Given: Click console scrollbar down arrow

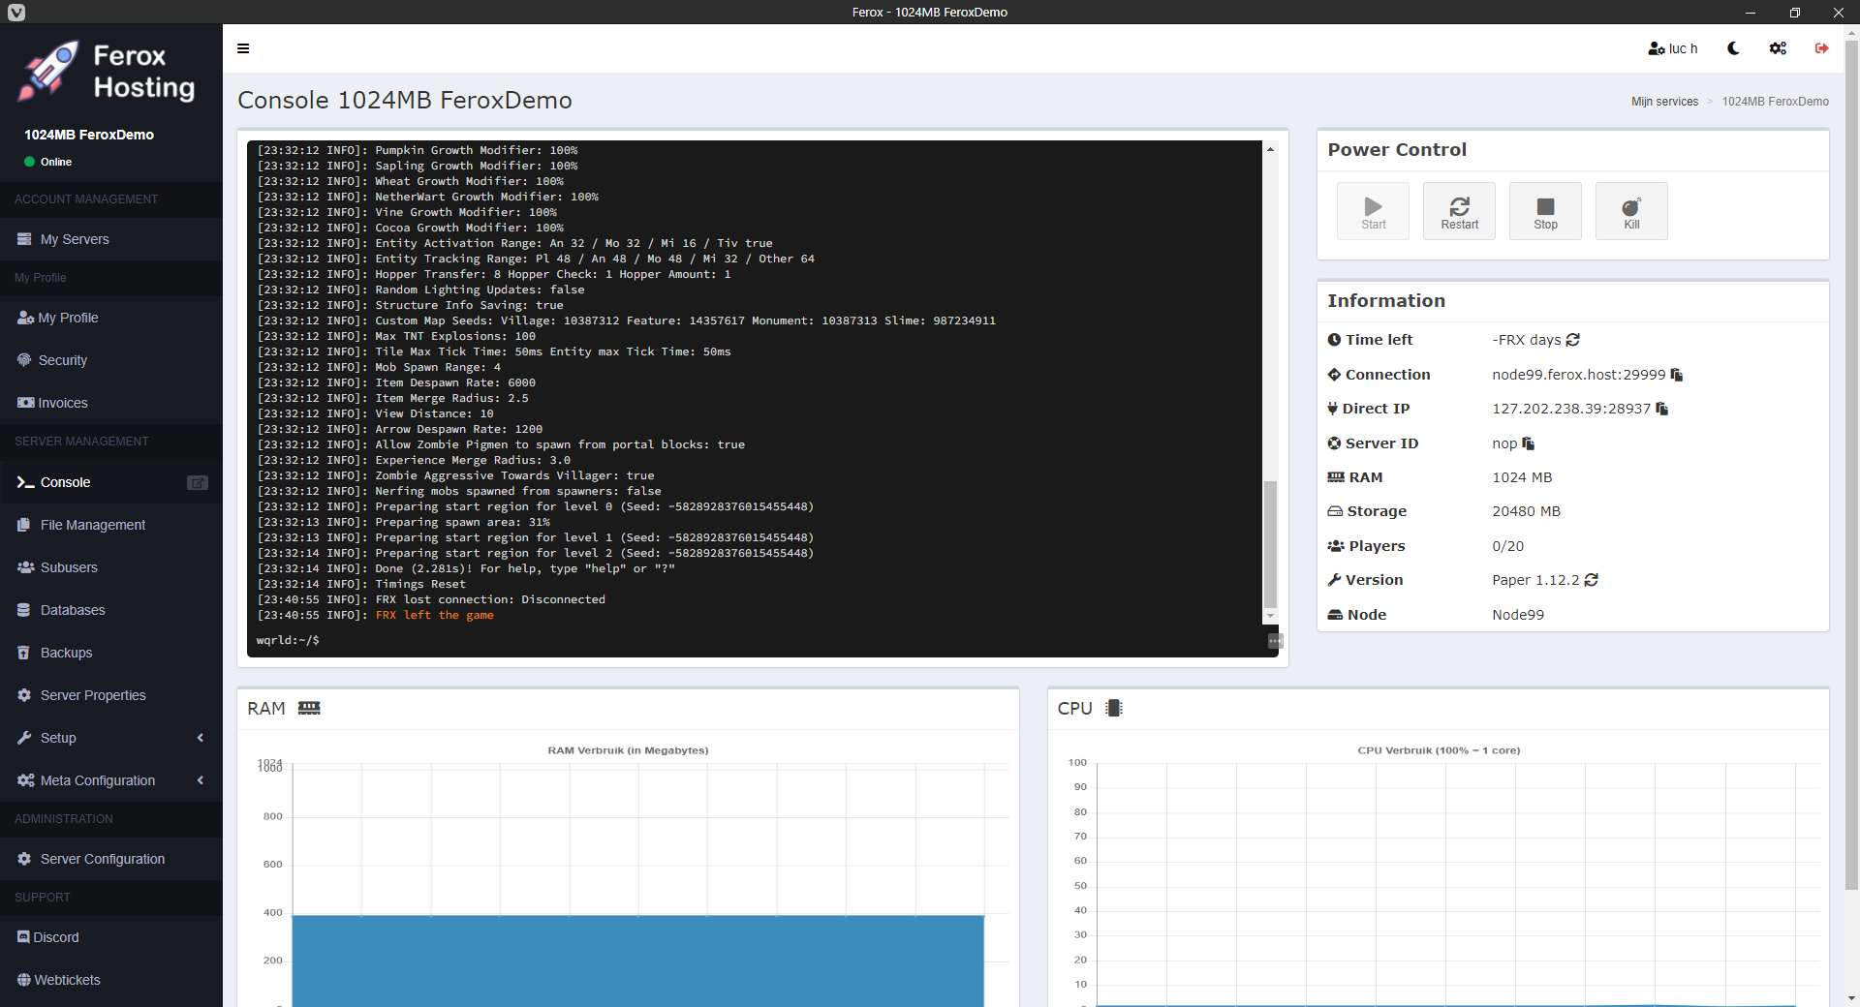Looking at the screenshot, I should [x=1270, y=616].
